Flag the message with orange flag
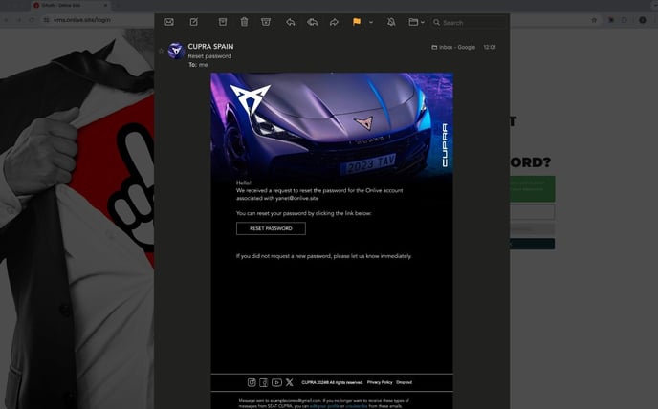658x409 pixels. (x=357, y=22)
